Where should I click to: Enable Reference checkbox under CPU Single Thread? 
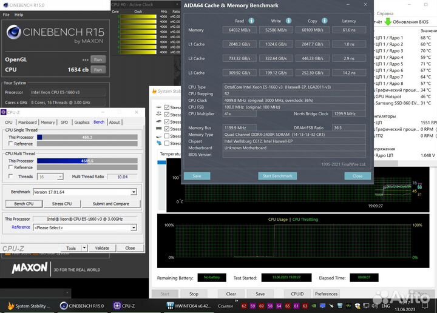tap(10, 143)
